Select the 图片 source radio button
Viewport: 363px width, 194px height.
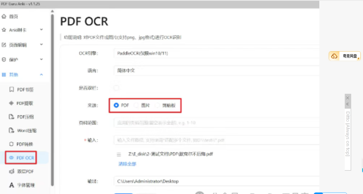click(136, 105)
